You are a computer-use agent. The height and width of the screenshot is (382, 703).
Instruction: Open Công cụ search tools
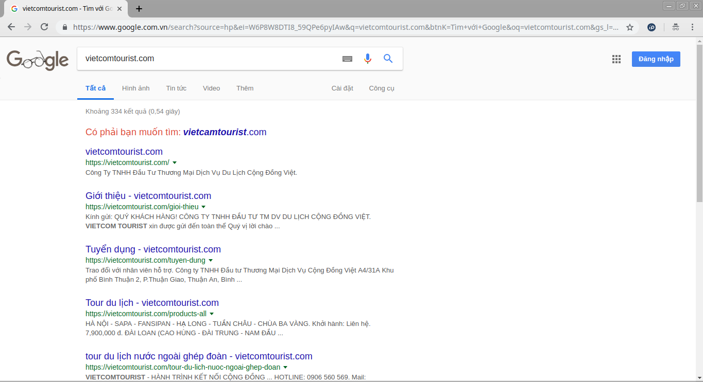click(382, 88)
